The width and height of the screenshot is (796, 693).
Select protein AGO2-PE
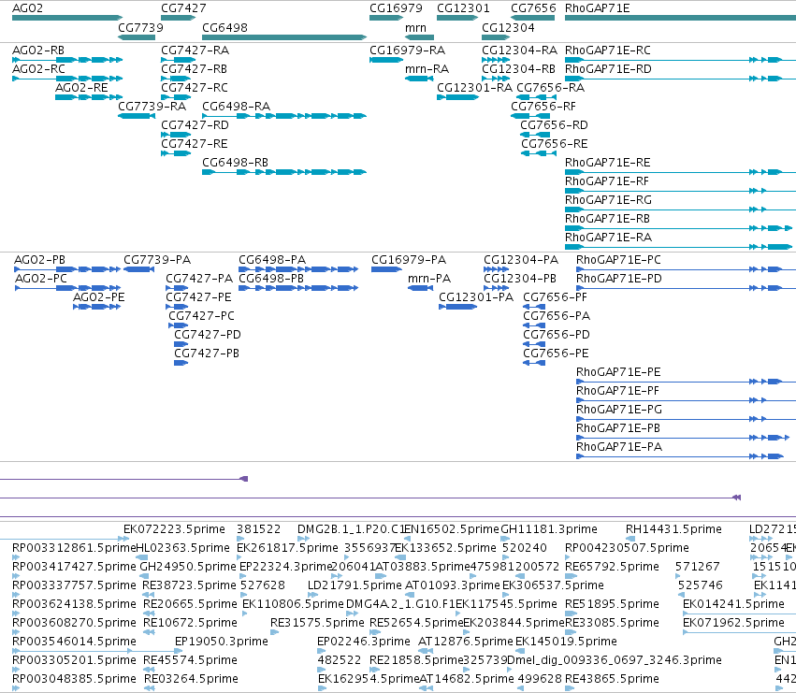click(x=98, y=297)
